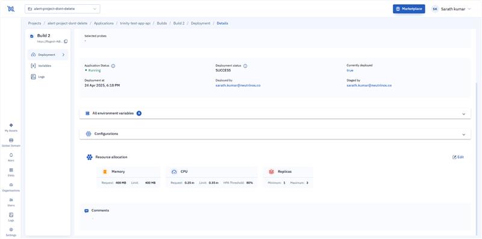Edit the resource allocation
Screen dimensions: 482x239
click(x=458, y=157)
